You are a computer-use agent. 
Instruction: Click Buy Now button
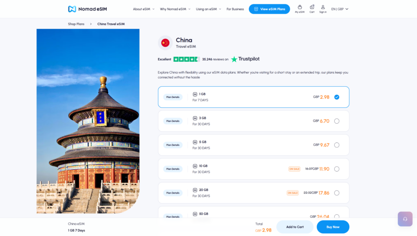pyautogui.click(x=333, y=227)
